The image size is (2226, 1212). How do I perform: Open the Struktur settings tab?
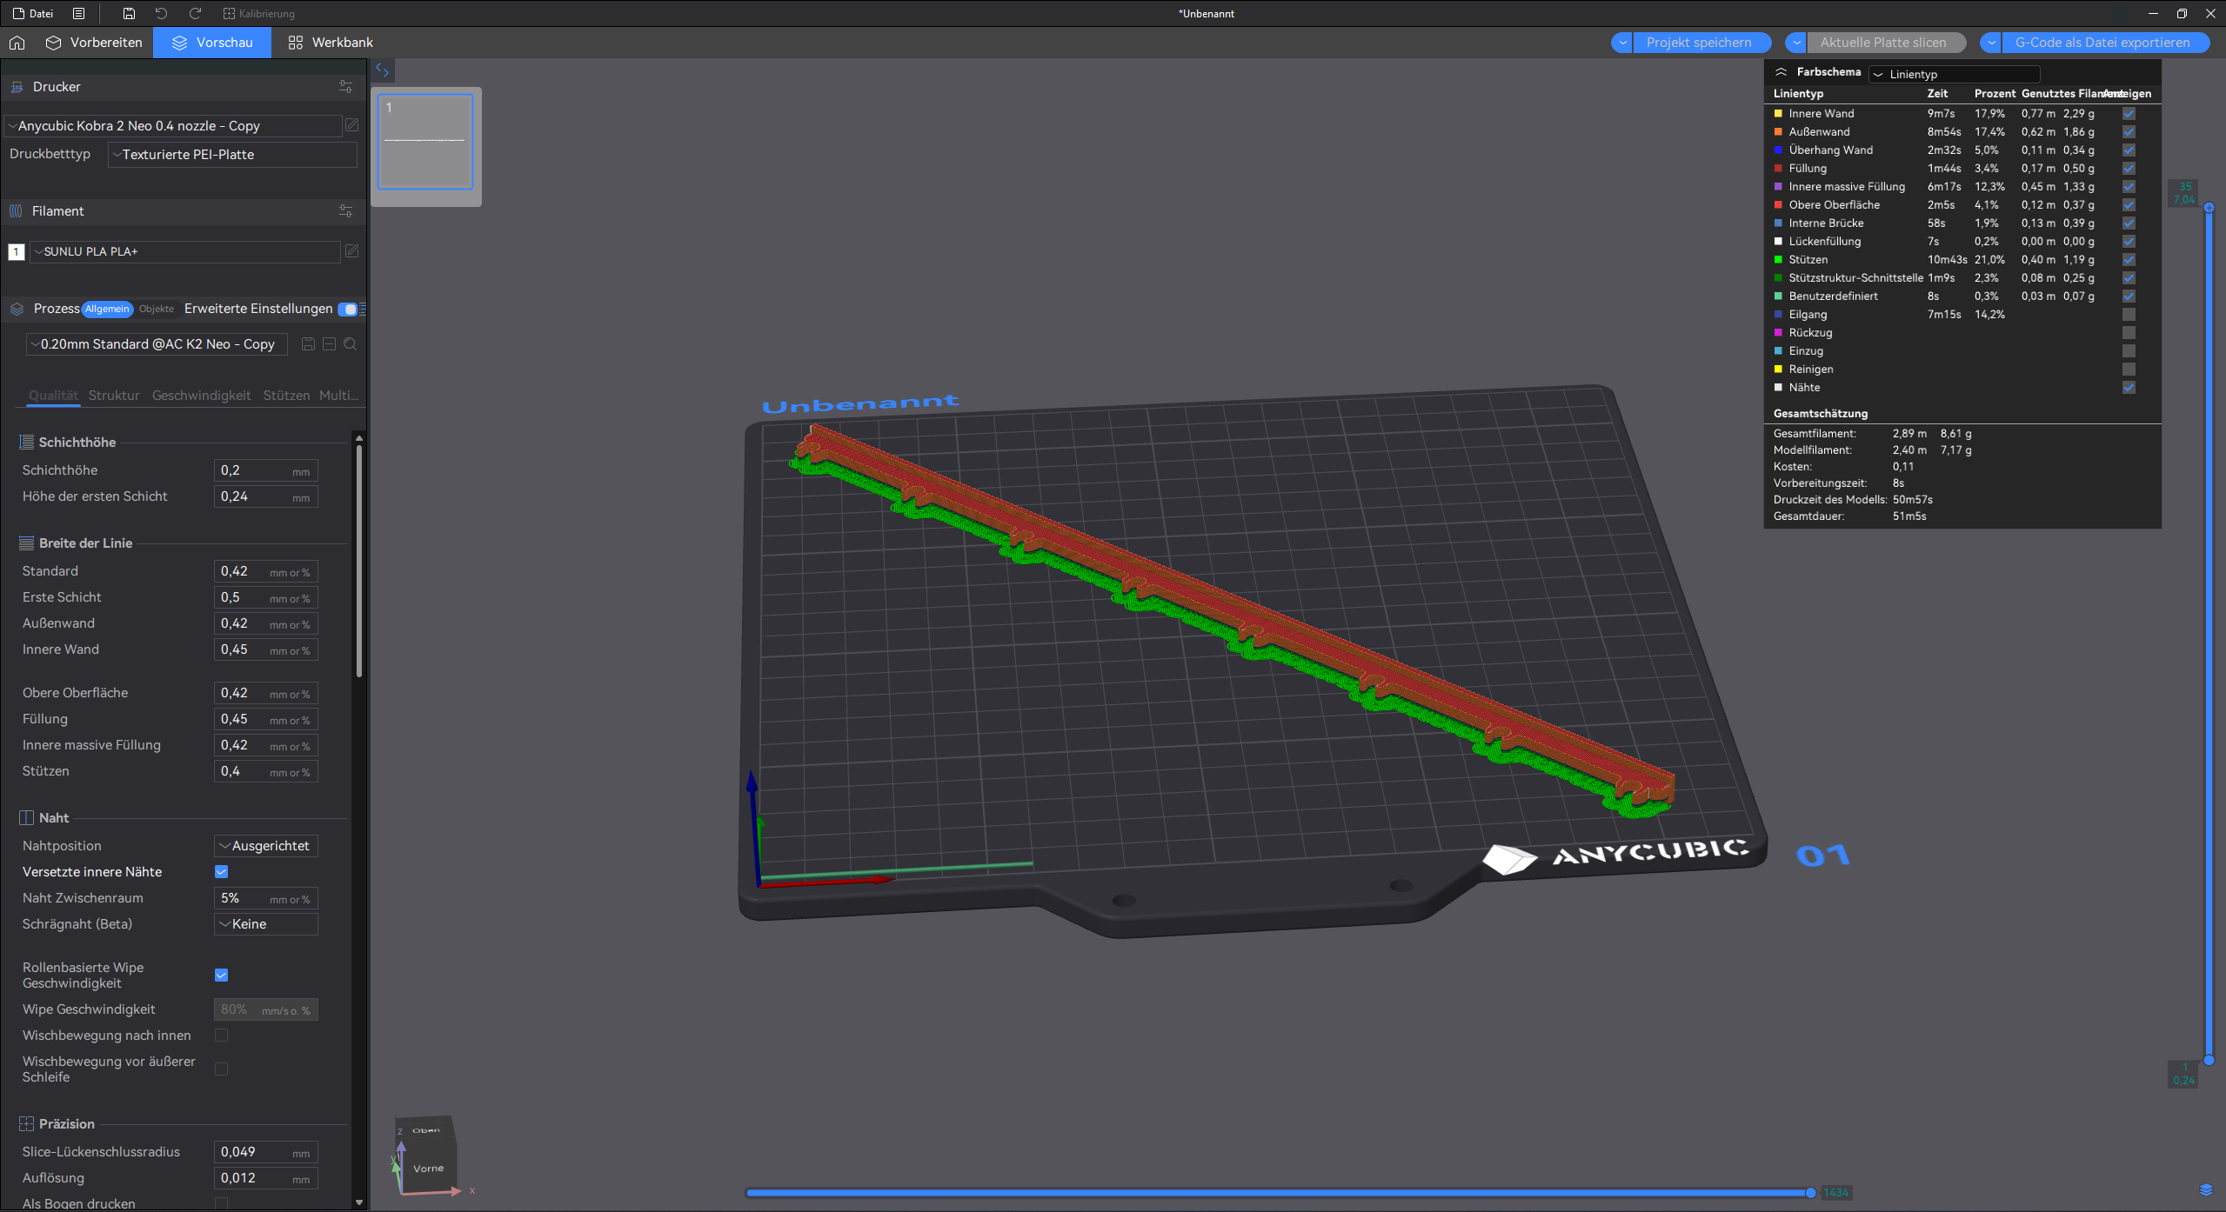coord(114,396)
